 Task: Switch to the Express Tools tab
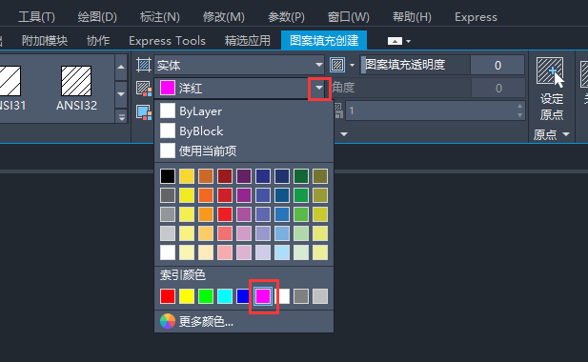tap(167, 40)
